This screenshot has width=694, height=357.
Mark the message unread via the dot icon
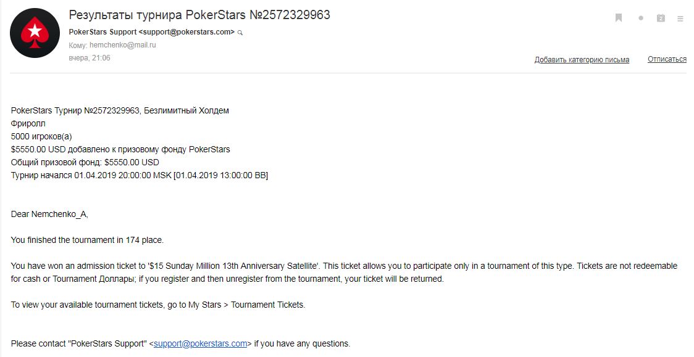point(640,18)
